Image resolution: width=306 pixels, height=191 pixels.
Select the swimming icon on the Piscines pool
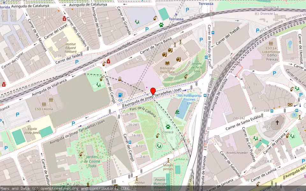[x=177, y=112]
